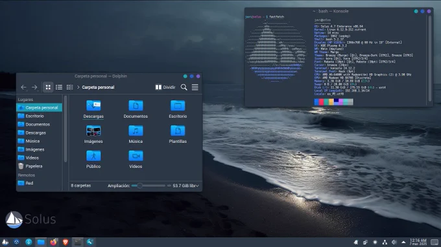Viewport: 441px width, 247px height.
Task: Open Dolphin hamburger menu
Action: click(x=195, y=87)
